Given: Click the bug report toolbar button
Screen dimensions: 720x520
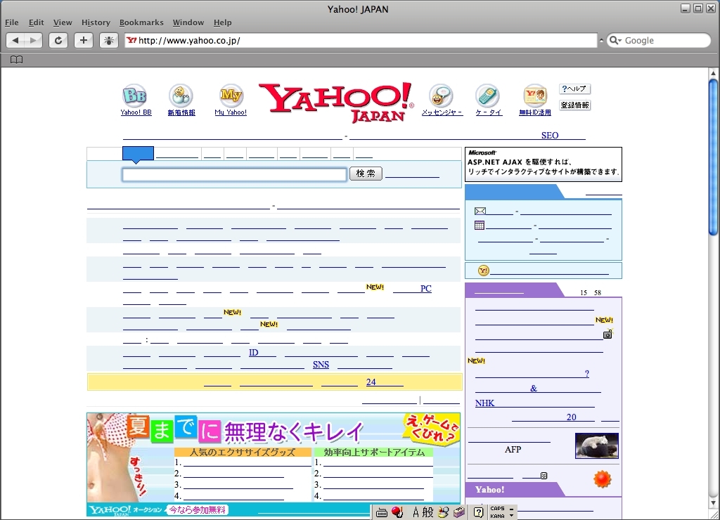Looking at the screenshot, I should 109,40.
